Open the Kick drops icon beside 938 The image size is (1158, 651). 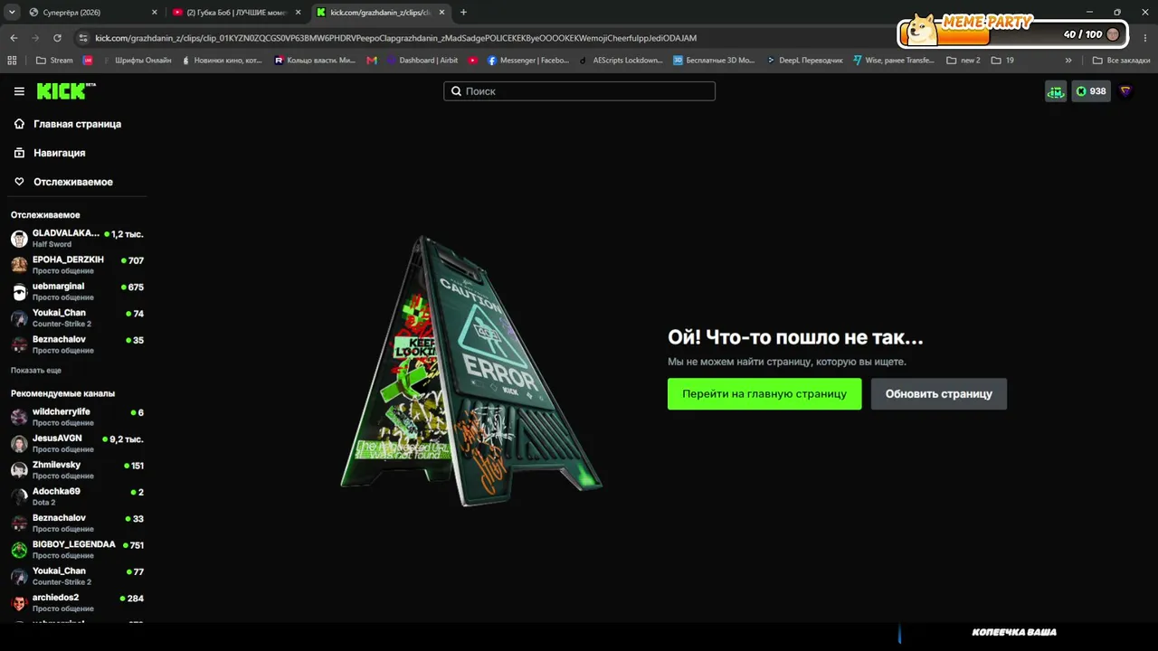pos(1056,91)
